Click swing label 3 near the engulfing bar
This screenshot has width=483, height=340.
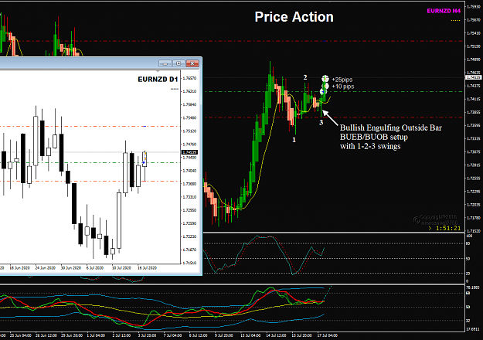321,123
